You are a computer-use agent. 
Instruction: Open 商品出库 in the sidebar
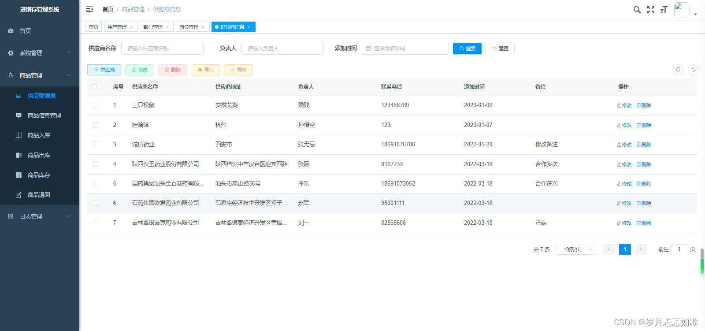coord(40,155)
